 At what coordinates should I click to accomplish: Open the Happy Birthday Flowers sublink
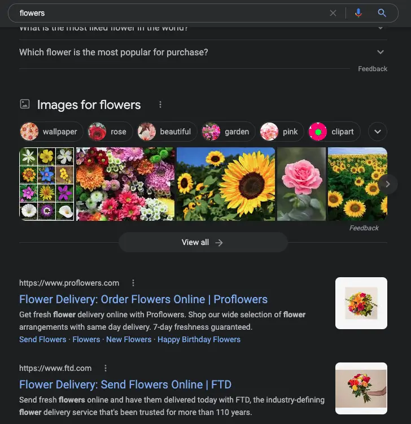(199, 339)
